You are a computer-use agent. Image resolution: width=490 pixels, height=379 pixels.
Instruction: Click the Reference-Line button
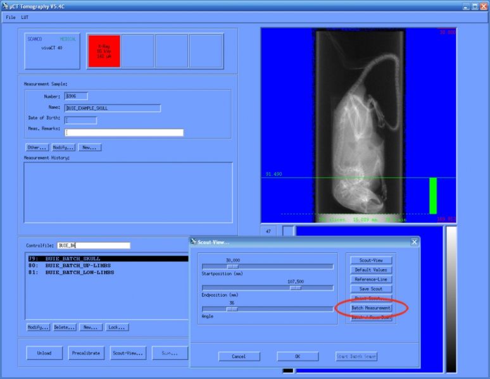coord(371,279)
